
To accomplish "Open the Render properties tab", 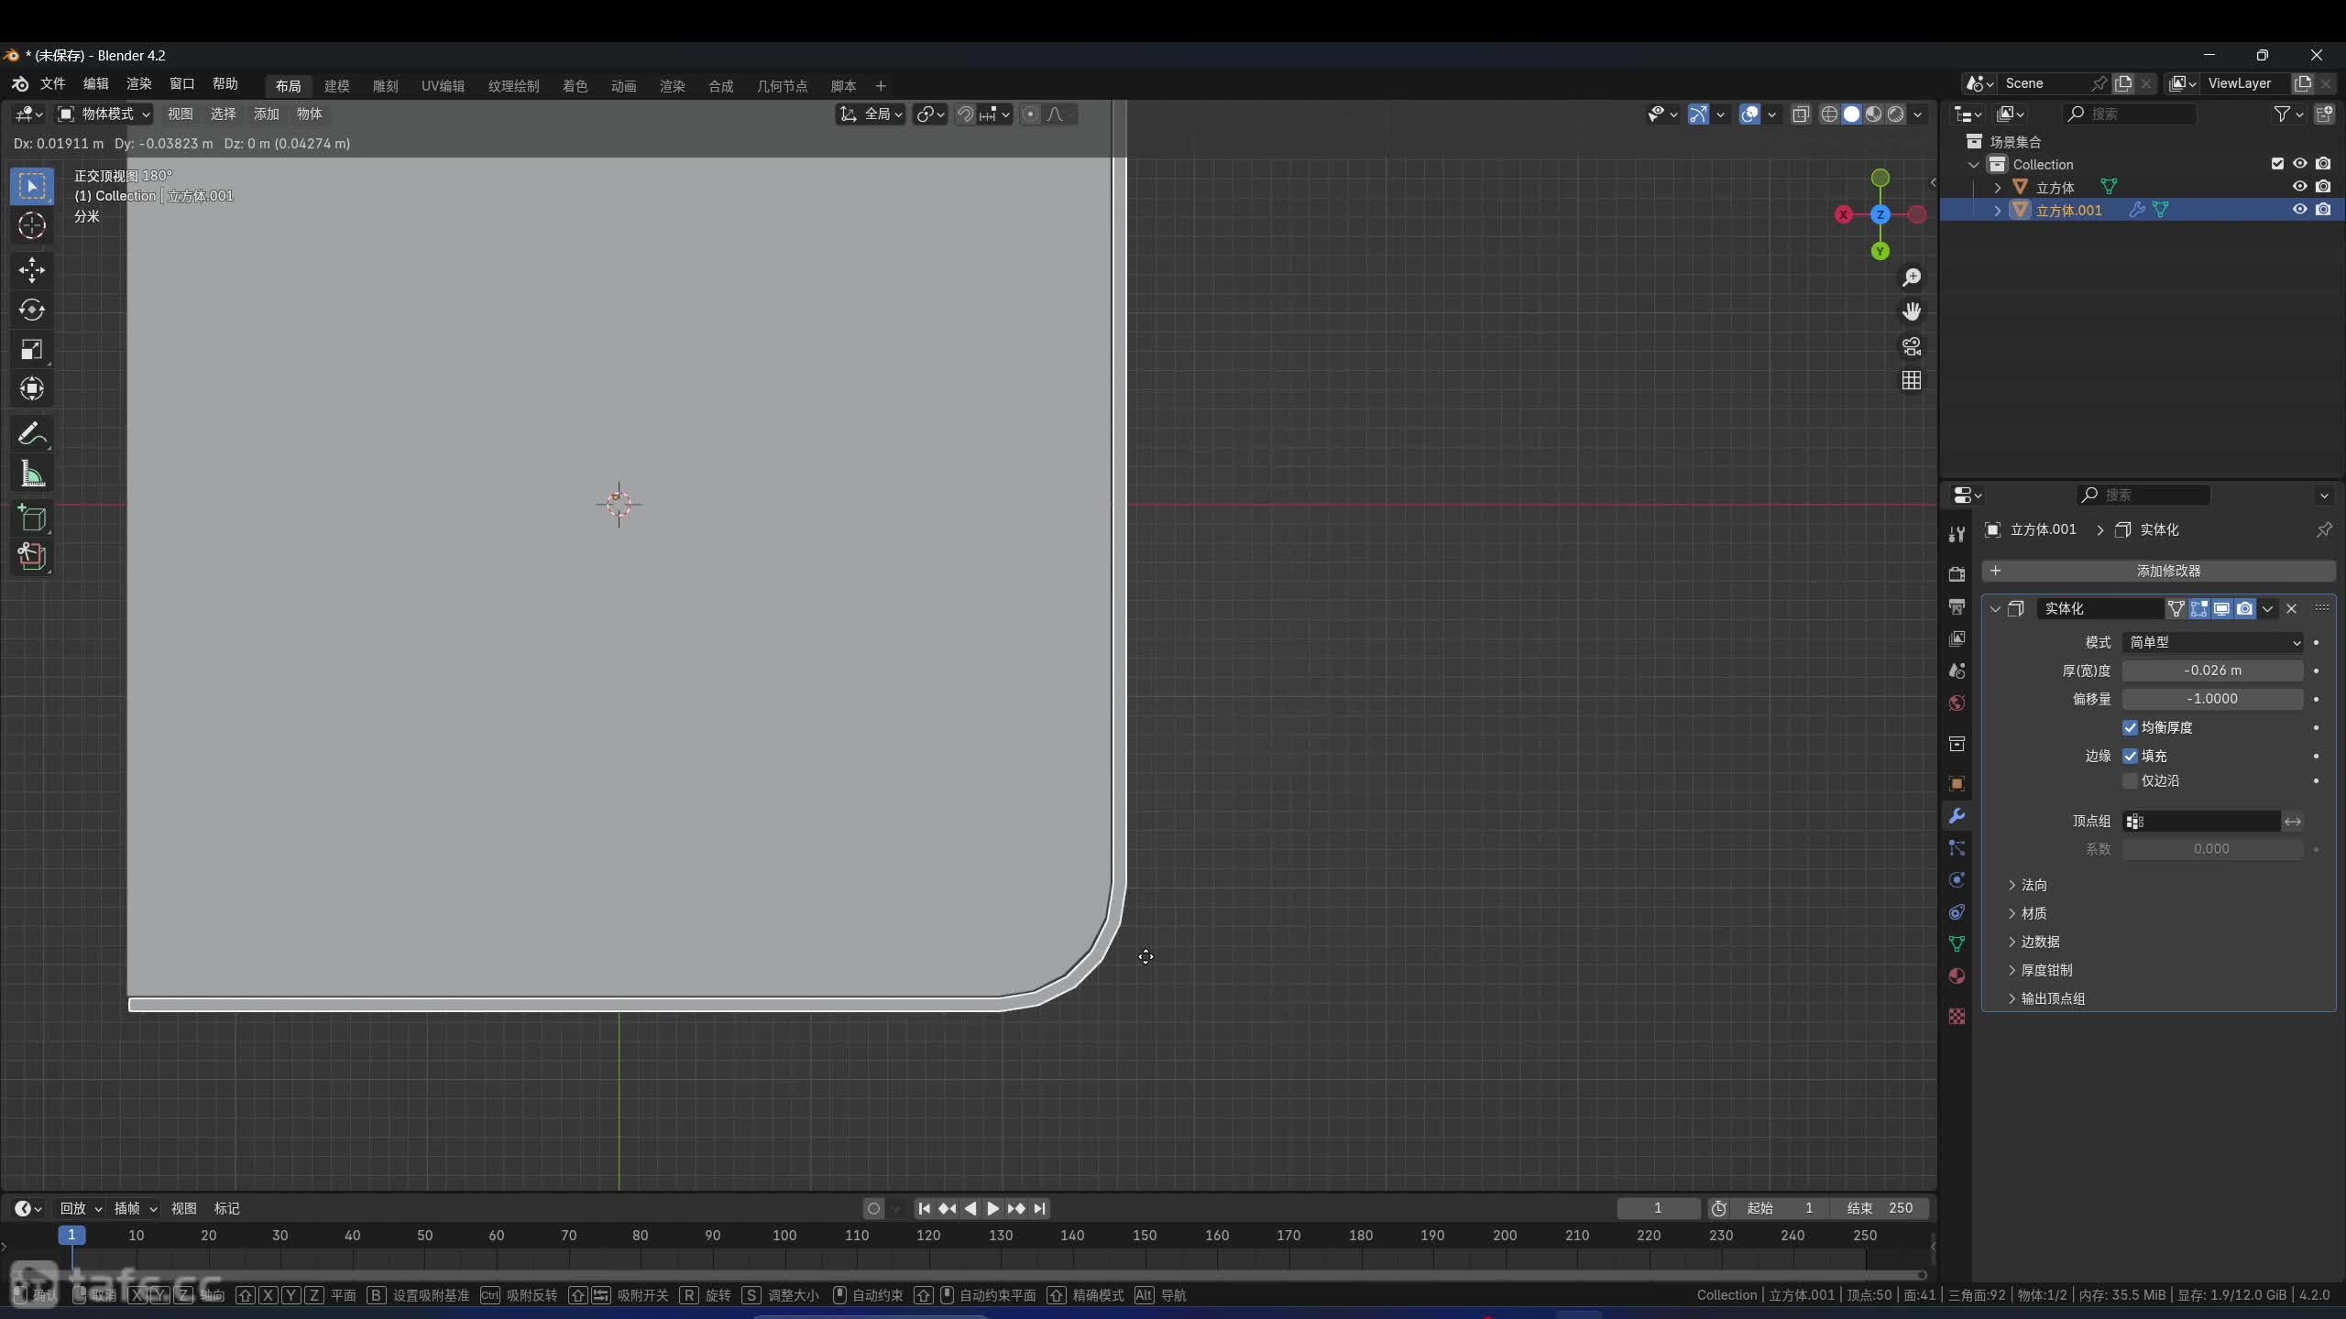I will (1957, 574).
